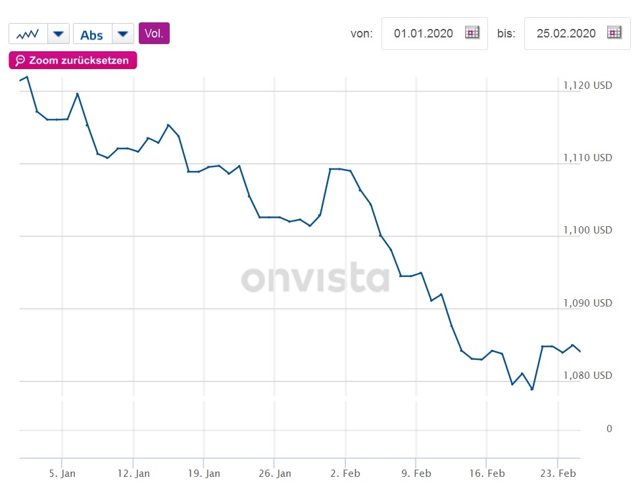This screenshot has width=638, height=490.
Task: Expand the dropdown arrow beside Abs
Action: click(x=123, y=34)
